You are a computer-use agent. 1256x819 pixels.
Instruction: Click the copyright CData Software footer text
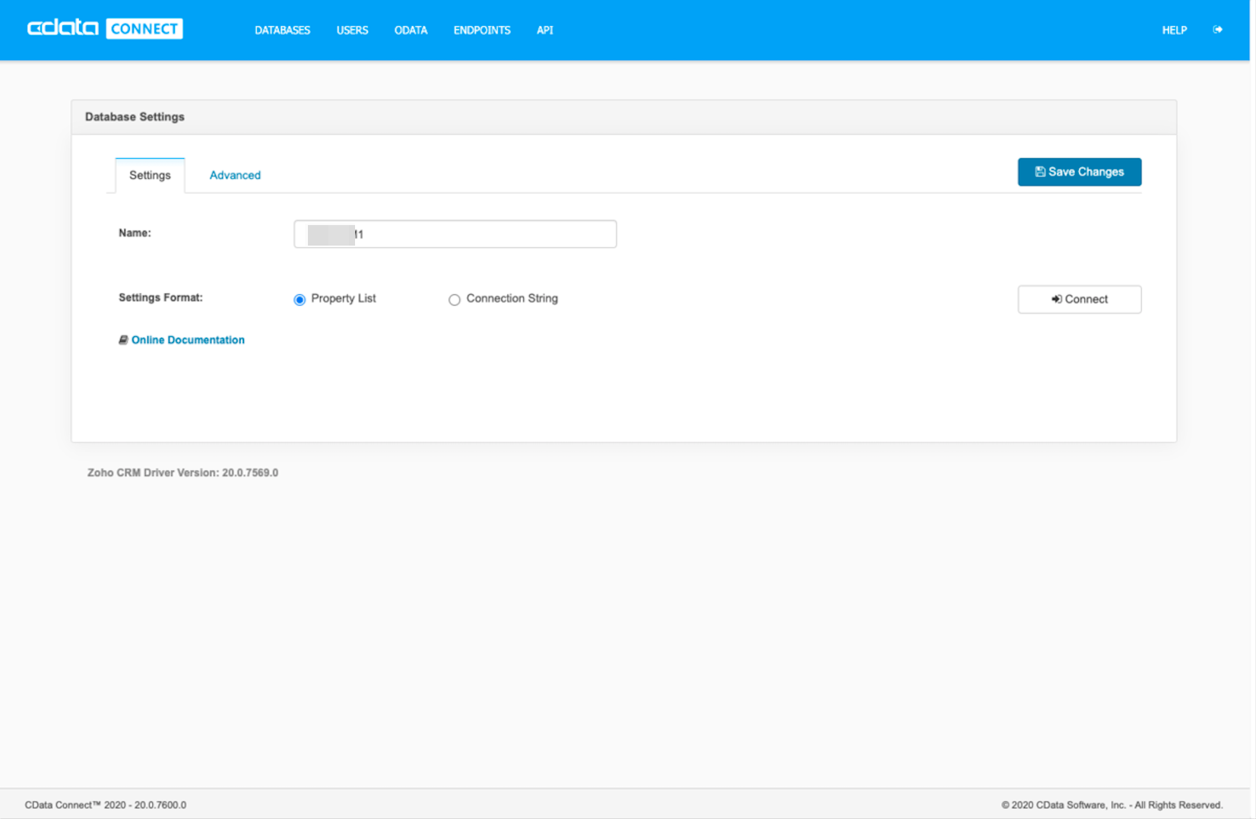pyautogui.click(x=1112, y=805)
